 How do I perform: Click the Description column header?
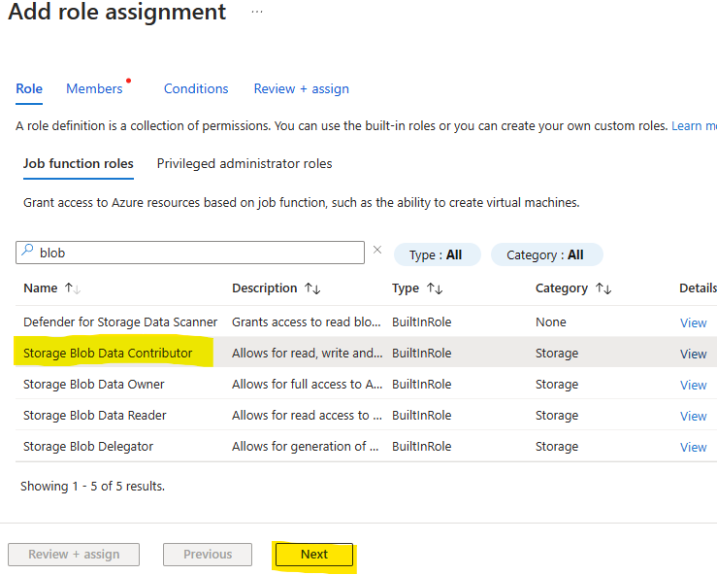pyautogui.click(x=264, y=288)
